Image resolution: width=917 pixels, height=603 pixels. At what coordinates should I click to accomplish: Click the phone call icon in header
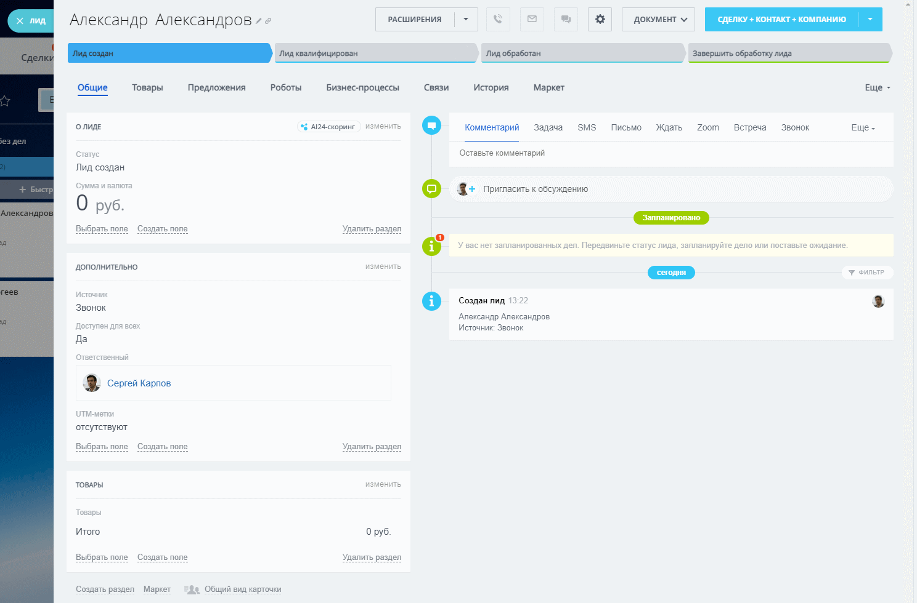pos(498,19)
